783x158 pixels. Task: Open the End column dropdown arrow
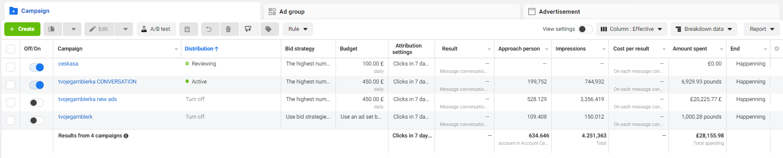[765, 49]
